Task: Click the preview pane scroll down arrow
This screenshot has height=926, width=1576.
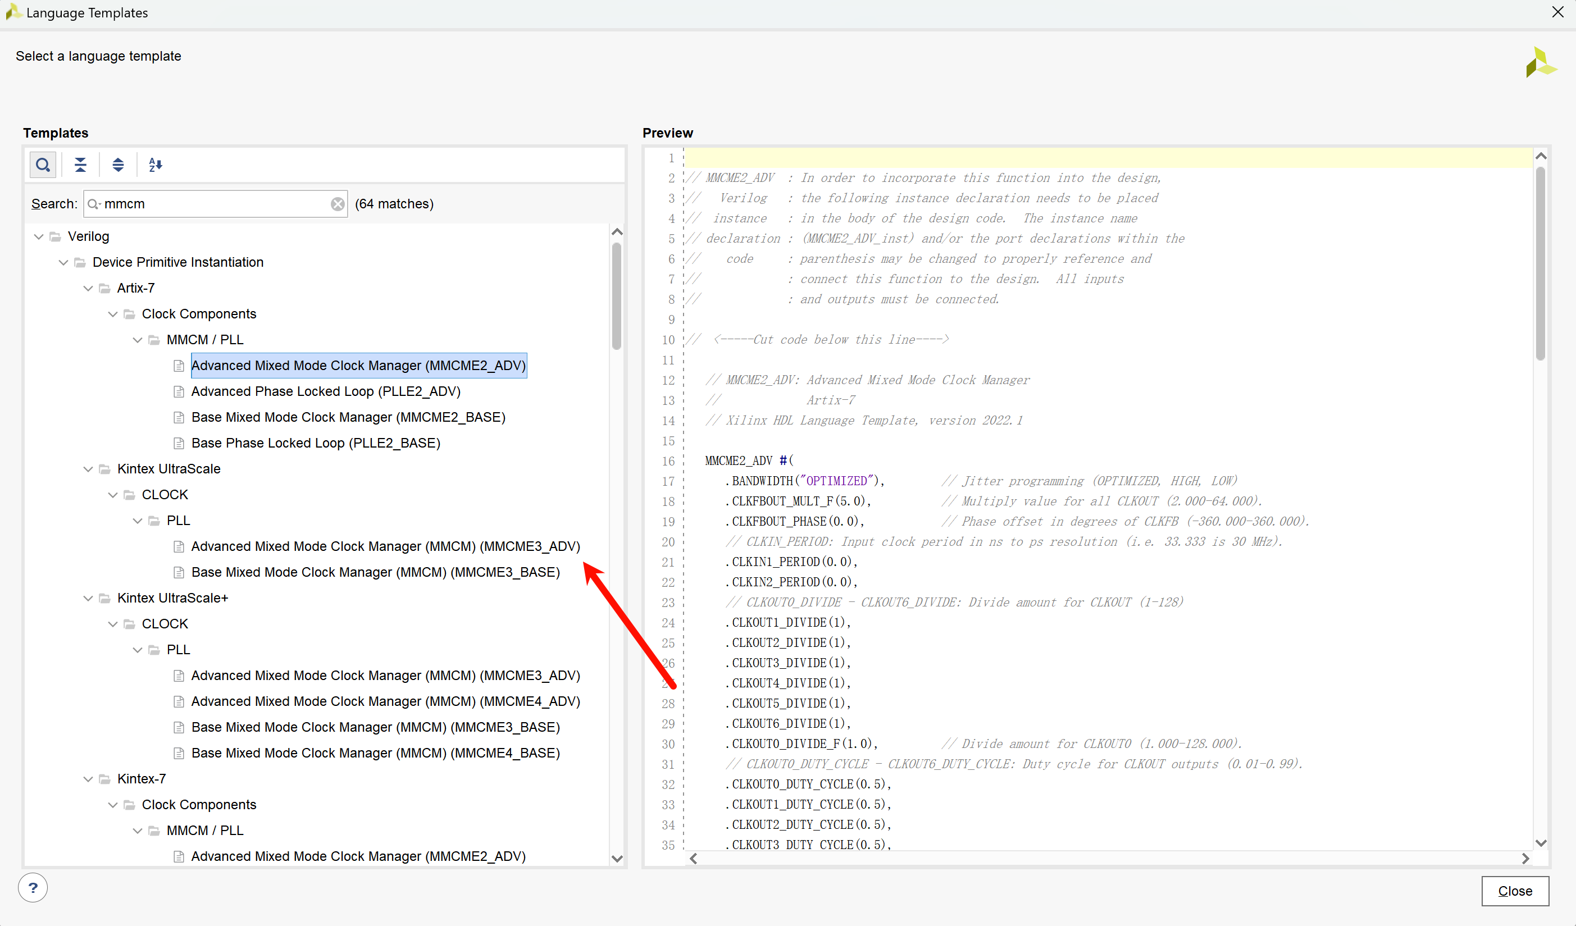Action: [x=1541, y=843]
